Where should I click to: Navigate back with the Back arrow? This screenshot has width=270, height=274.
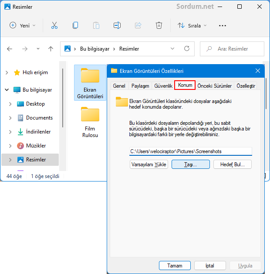(10, 49)
